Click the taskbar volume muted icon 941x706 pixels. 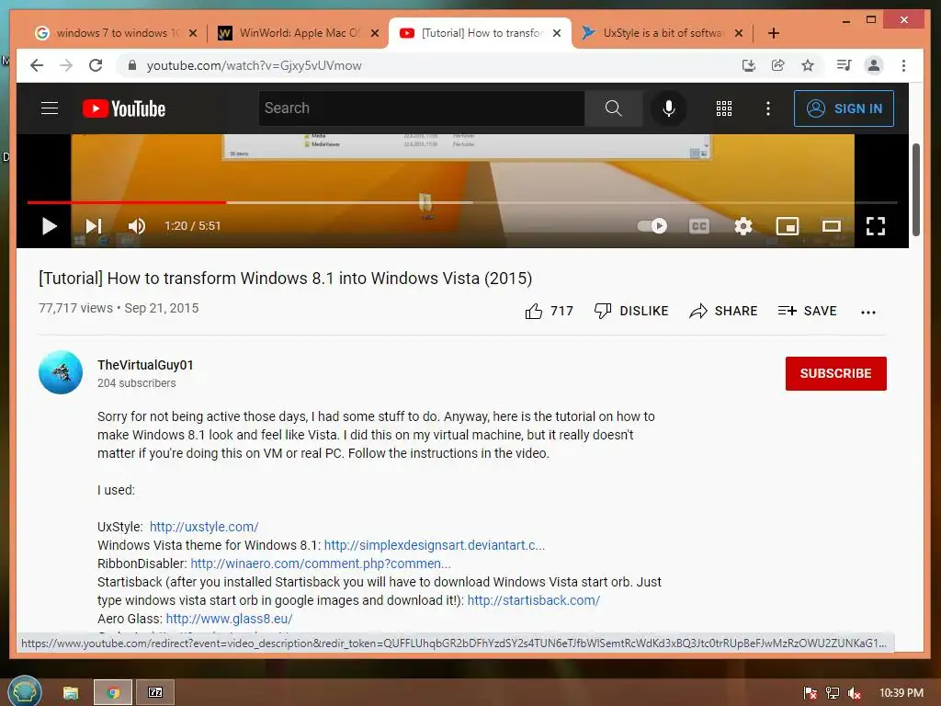pos(855,693)
